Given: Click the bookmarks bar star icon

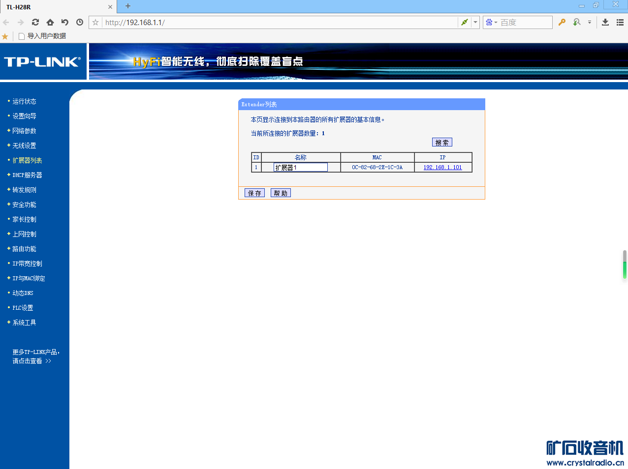Looking at the screenshot, I should (5, 36).
